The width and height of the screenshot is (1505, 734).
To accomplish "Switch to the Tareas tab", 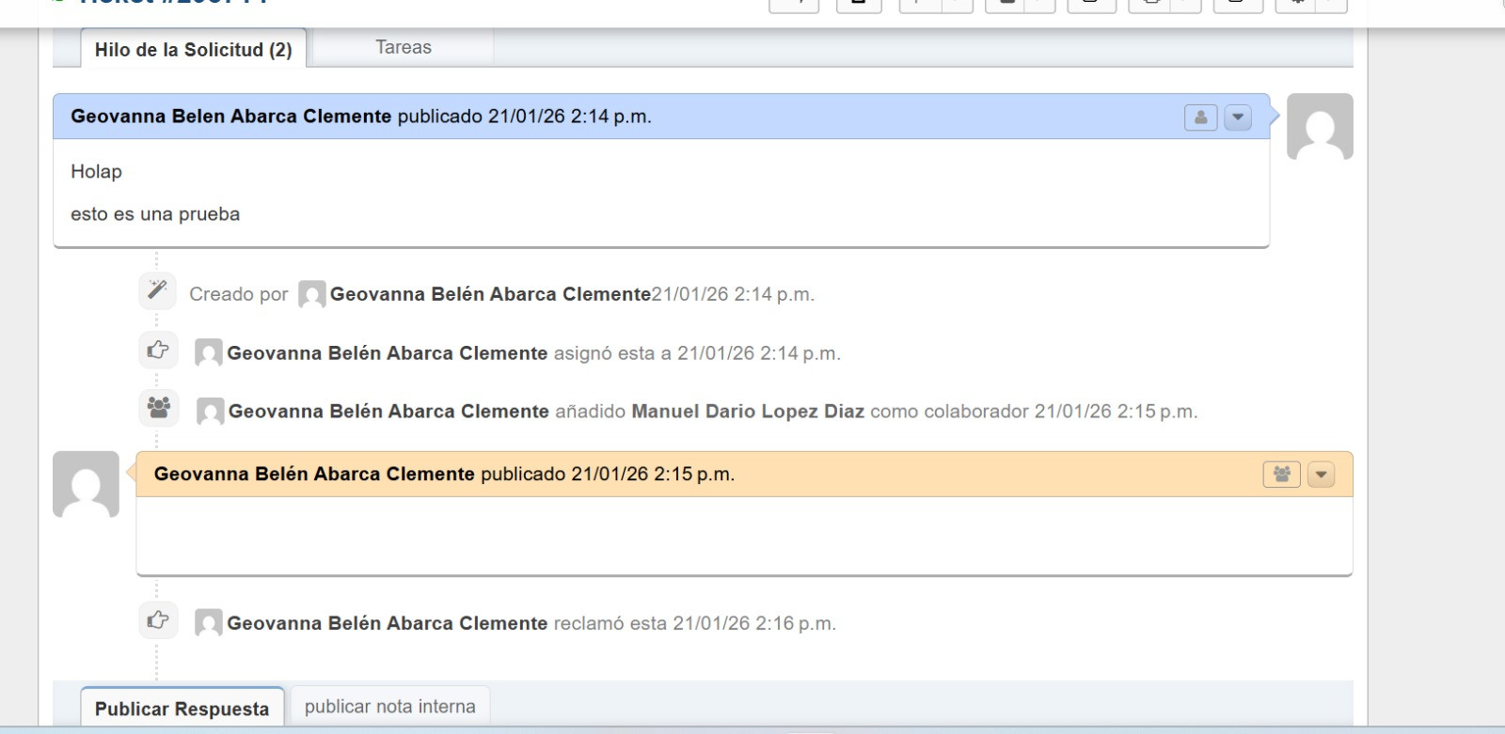I will click(403, 48).
